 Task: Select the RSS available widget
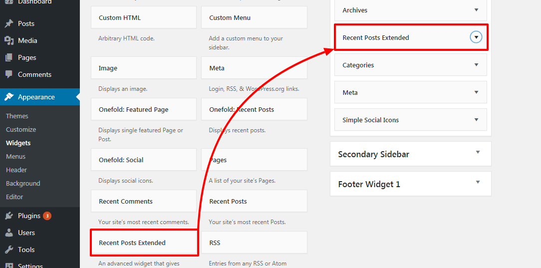pyautogui.click(x=255, y=243)
